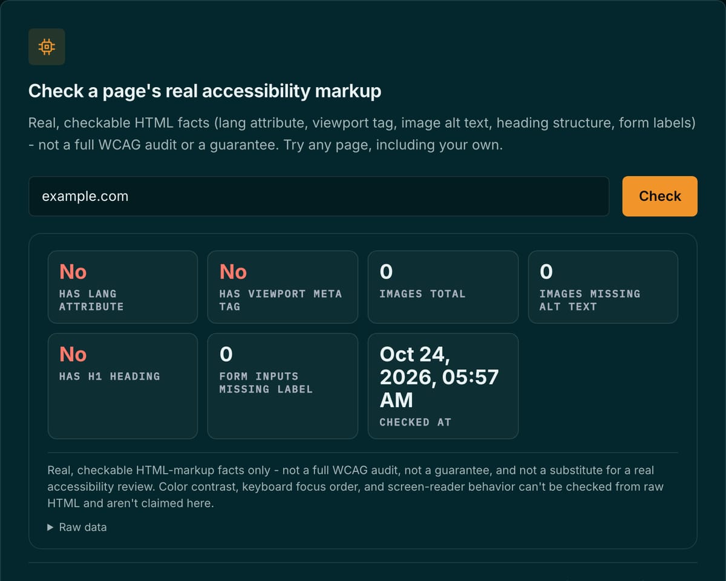The width and height of the screenshot is (726, 581).
Task: Click the '0' value above Images total
Action: coord(386,272)
